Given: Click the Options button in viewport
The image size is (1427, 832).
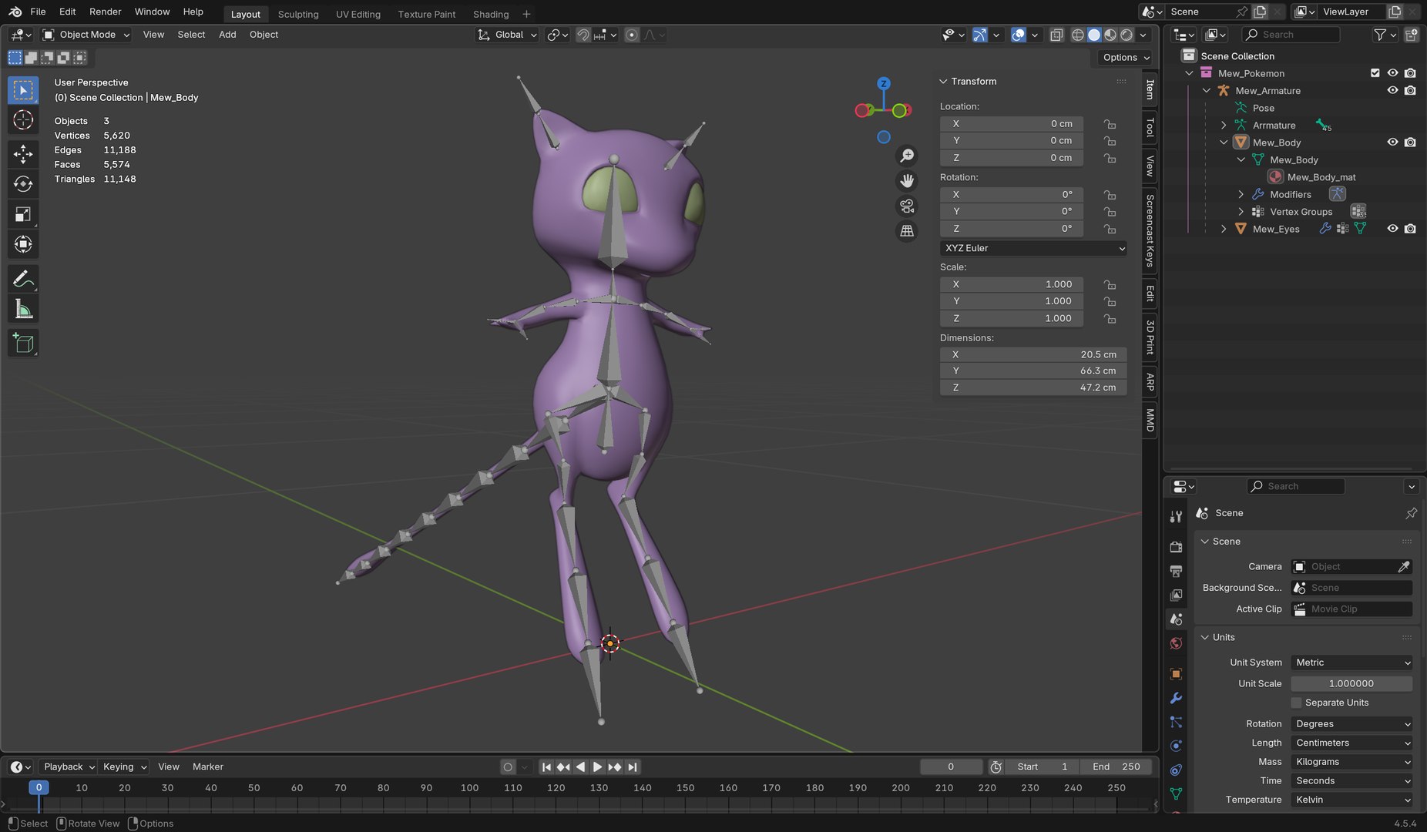Looking at the screenshot, I should point(1126,58).
